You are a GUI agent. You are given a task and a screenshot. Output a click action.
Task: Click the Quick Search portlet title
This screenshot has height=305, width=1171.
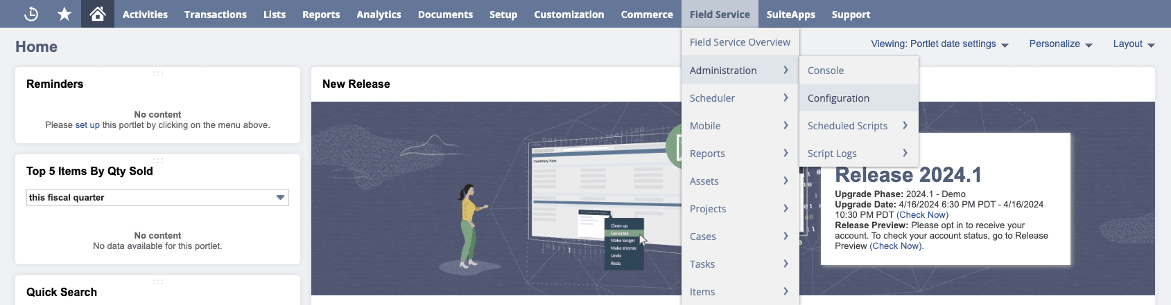pos(62,292)
